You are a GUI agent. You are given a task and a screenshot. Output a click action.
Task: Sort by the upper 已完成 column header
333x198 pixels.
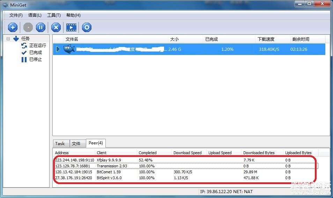pos(229,39)
